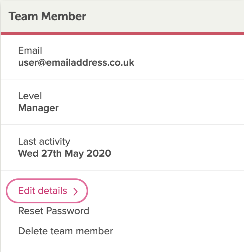Click the Wed 27th May 2020 date
Viewport: 244px width, 252px height.
pos(64,153)
